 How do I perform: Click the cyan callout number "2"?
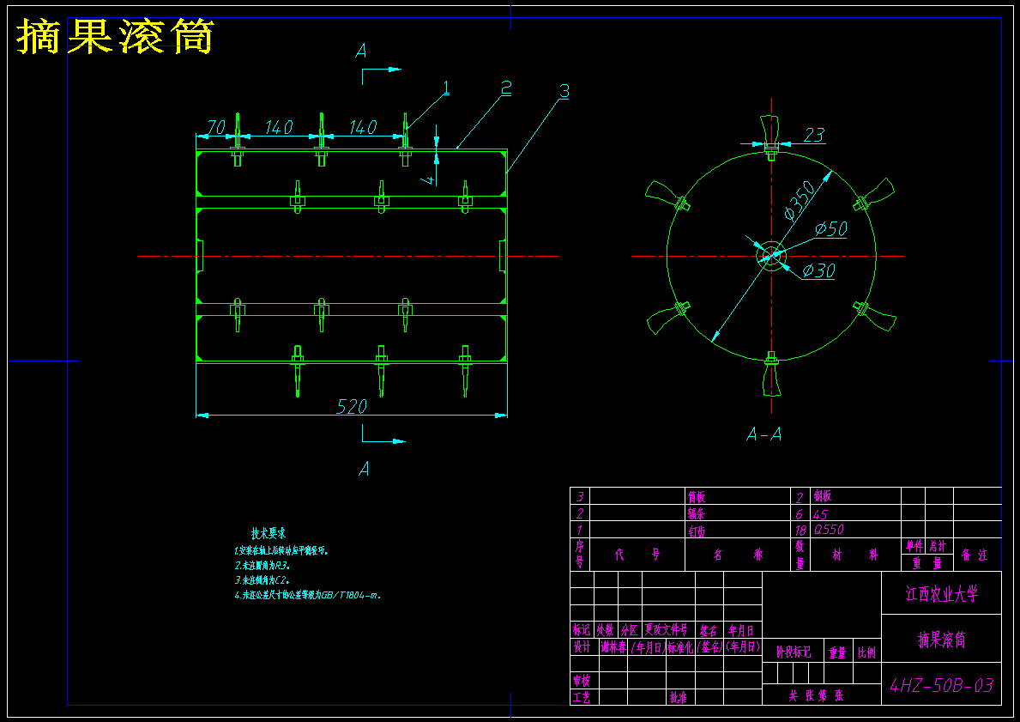(x=505, y=88)
